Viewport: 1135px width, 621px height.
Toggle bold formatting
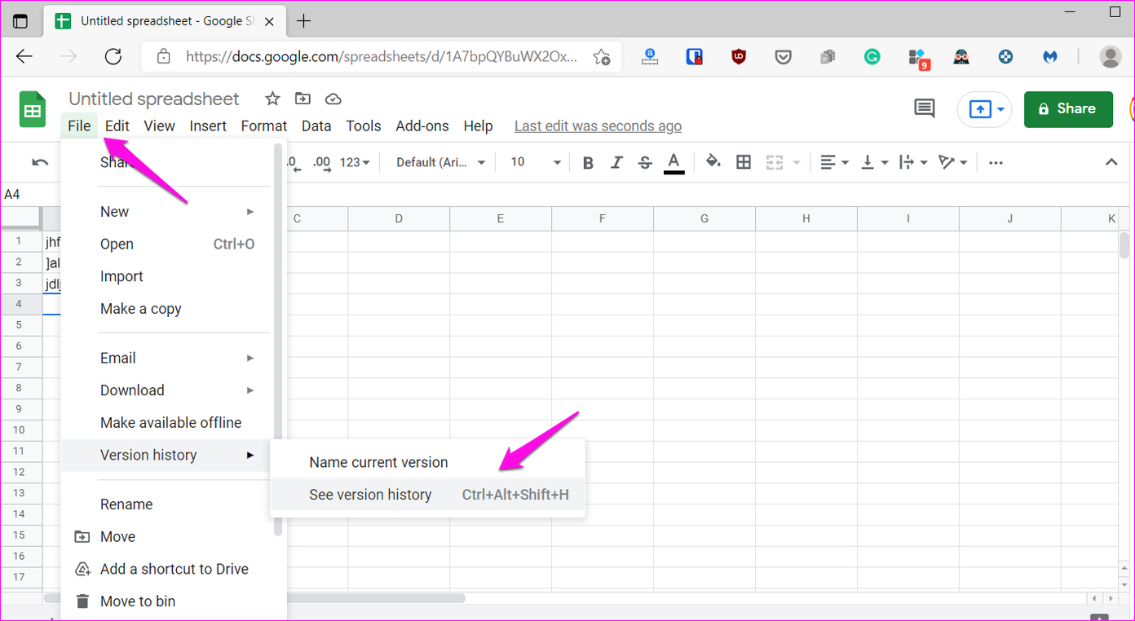(x=588, y=162)
